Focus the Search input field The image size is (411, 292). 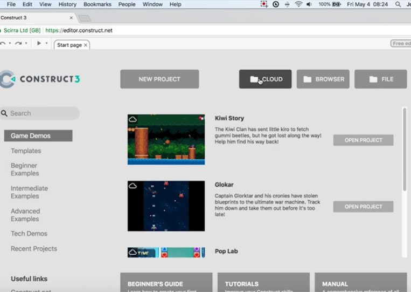tap(40, 113)
